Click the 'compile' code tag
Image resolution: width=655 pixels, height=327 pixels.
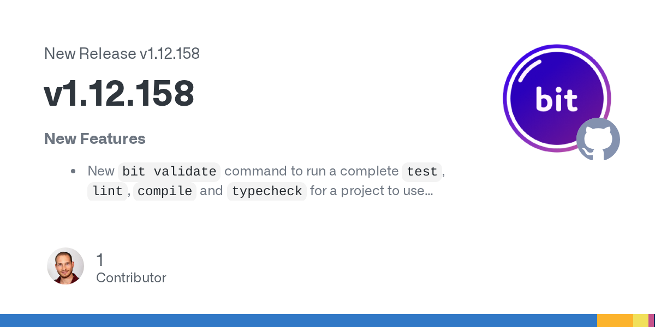(x=165, y=191)
